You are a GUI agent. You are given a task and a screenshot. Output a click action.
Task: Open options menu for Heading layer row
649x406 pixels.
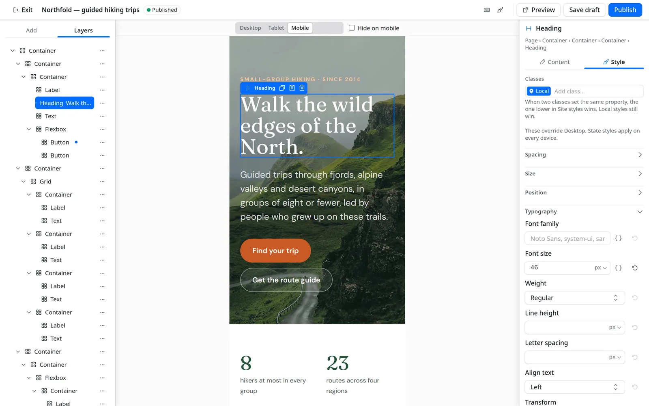[102, 103]
